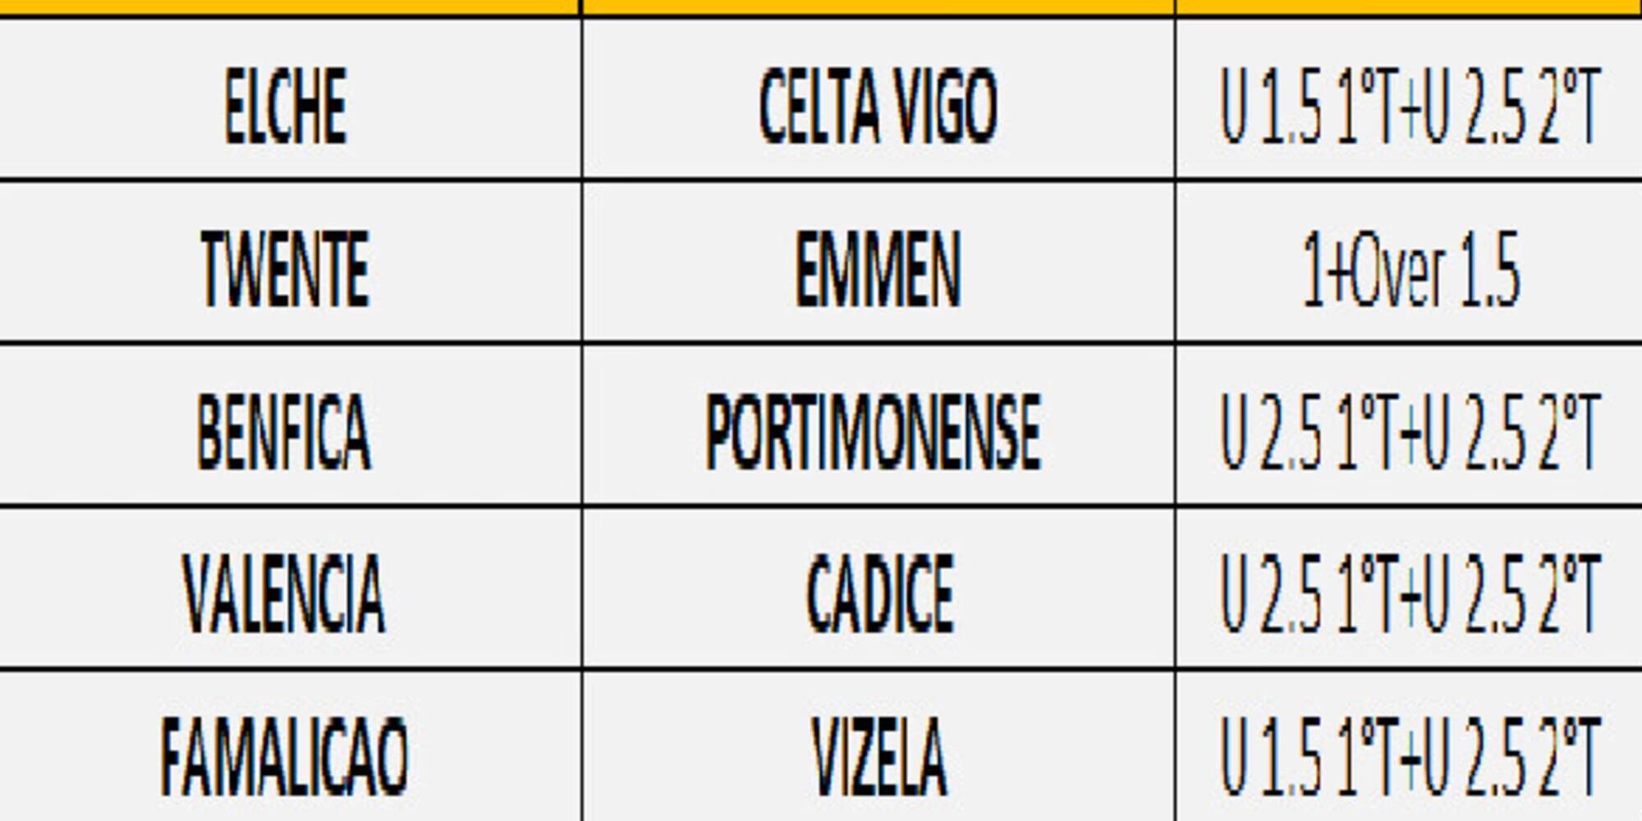Click the yellow header above the predictions column

click(1409, 7)
